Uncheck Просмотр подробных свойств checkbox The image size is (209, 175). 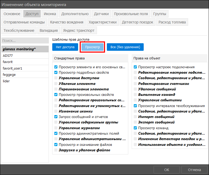pyautogui.click(x=56, y=73)
